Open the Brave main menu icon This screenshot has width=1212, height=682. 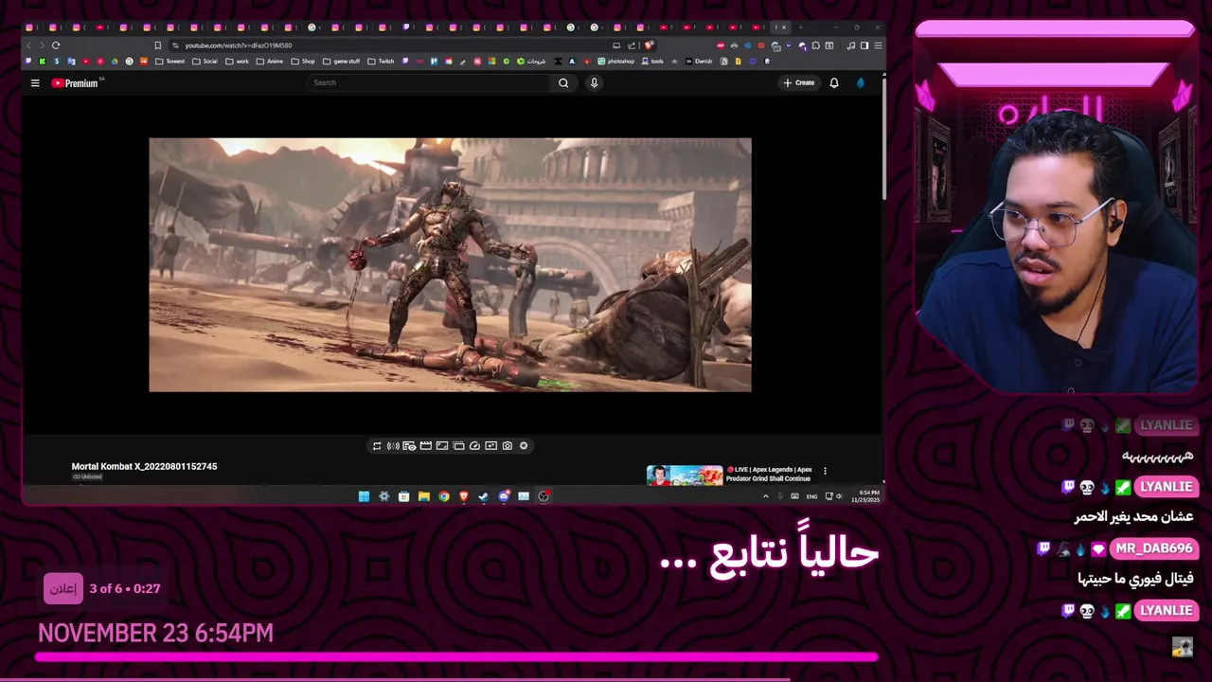point(878,45)
